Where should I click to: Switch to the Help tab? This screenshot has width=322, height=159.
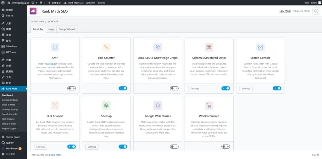pyautogui.click(x=51, y=29)
